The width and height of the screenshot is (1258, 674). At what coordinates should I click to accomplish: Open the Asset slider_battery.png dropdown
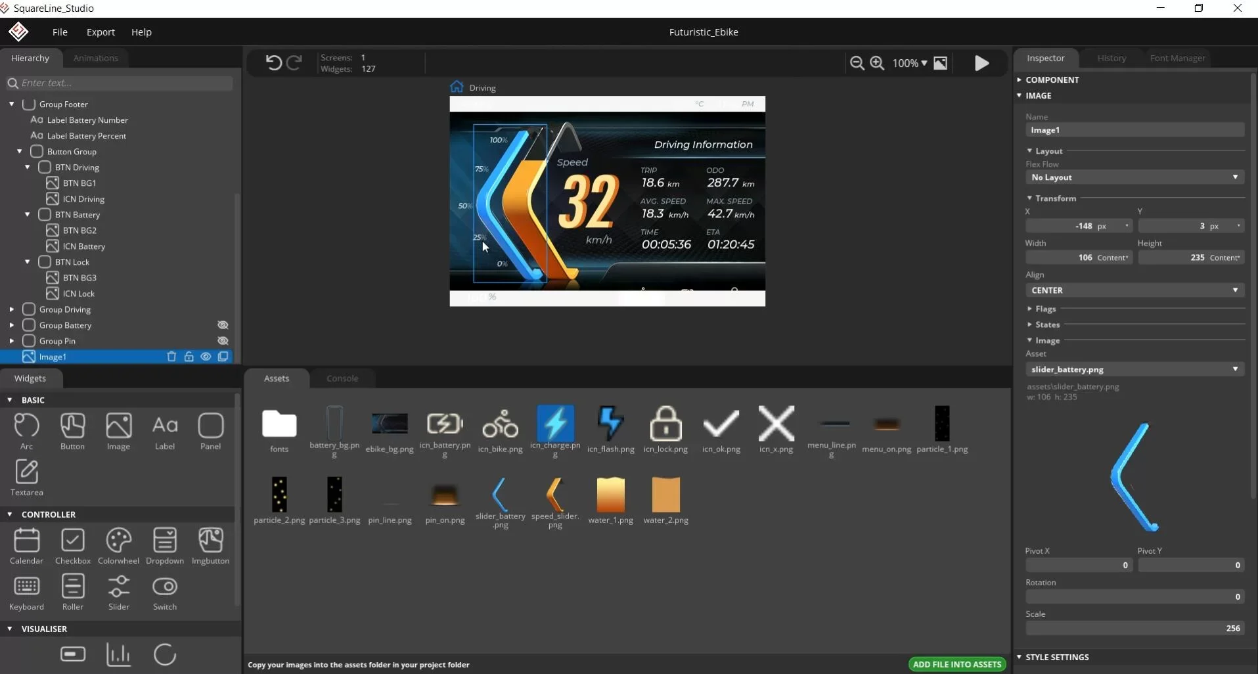tap(1134, 369)
